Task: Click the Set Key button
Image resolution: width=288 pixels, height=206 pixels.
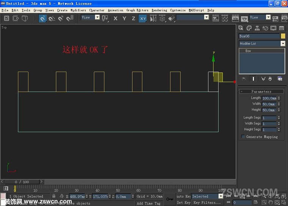Action: click(x=183, y=203)
